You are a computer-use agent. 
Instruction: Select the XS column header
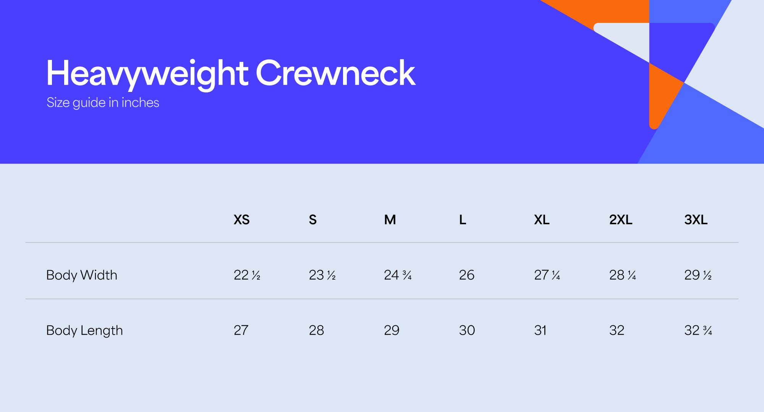(x=241, y=220)
